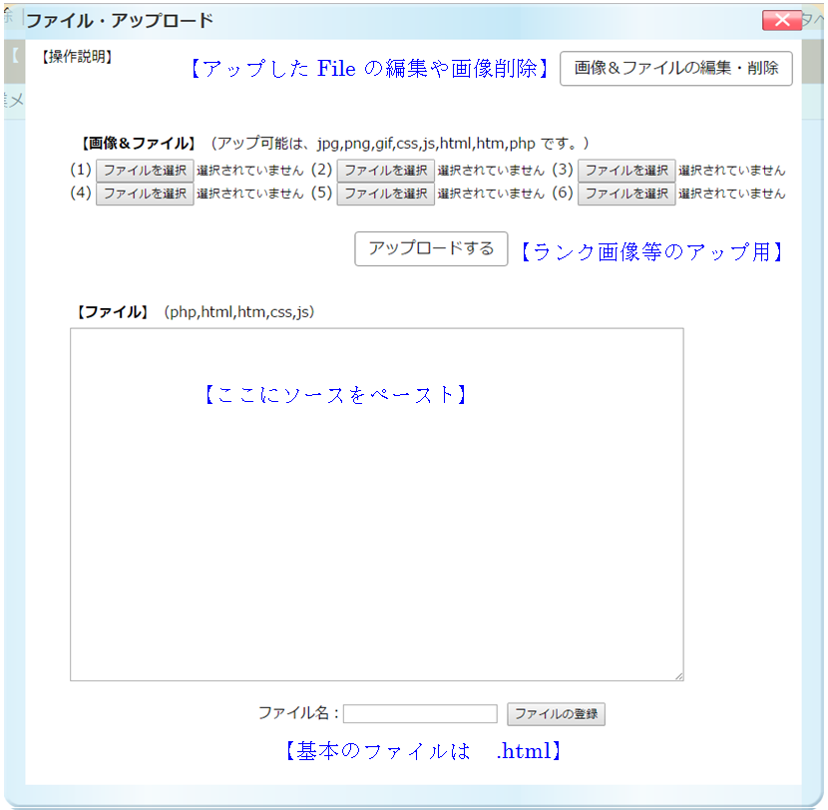The width and height of the screenshot is (828, 810).
Task: Click the 【操作説明】 label
Action: click(76, 57)
